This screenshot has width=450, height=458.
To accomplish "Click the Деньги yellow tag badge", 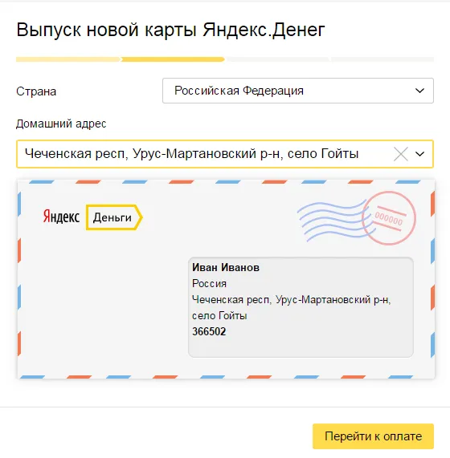I will [114, 217].
